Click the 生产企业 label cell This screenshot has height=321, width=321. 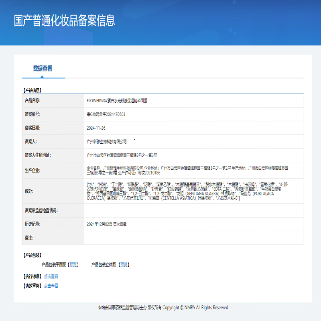53,170
